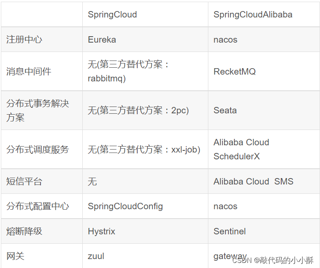This screenshot has width=320, height=268.
Task: Select the 消息中间件 row label
Action: 29,72
